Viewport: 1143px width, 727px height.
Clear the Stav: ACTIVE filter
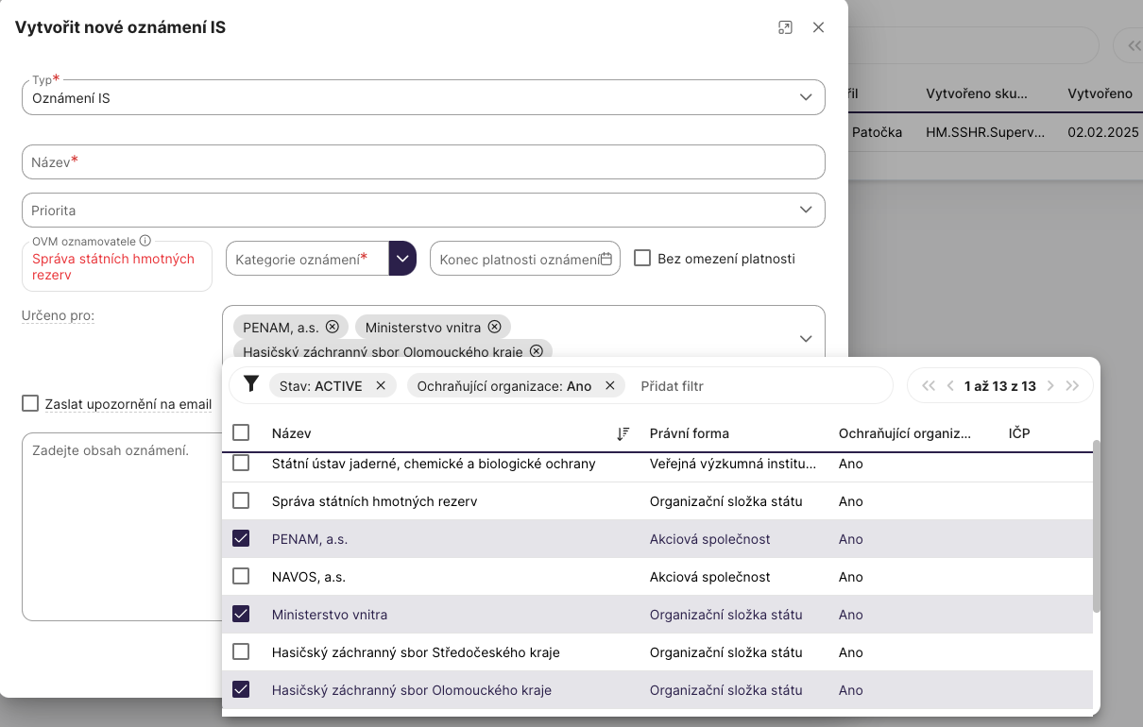pyautogui.click(x=381, y=385)
